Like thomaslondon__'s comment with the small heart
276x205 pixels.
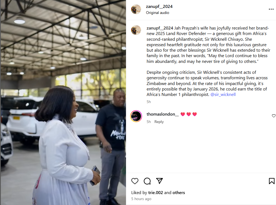[x=274, y=116]
